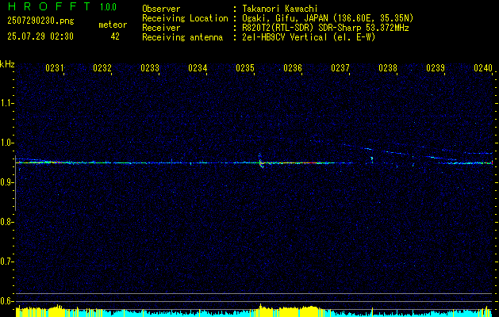Click the meteor echo burst after 0235
Viewport: 499px width, 317px height.
coord(261,161)
